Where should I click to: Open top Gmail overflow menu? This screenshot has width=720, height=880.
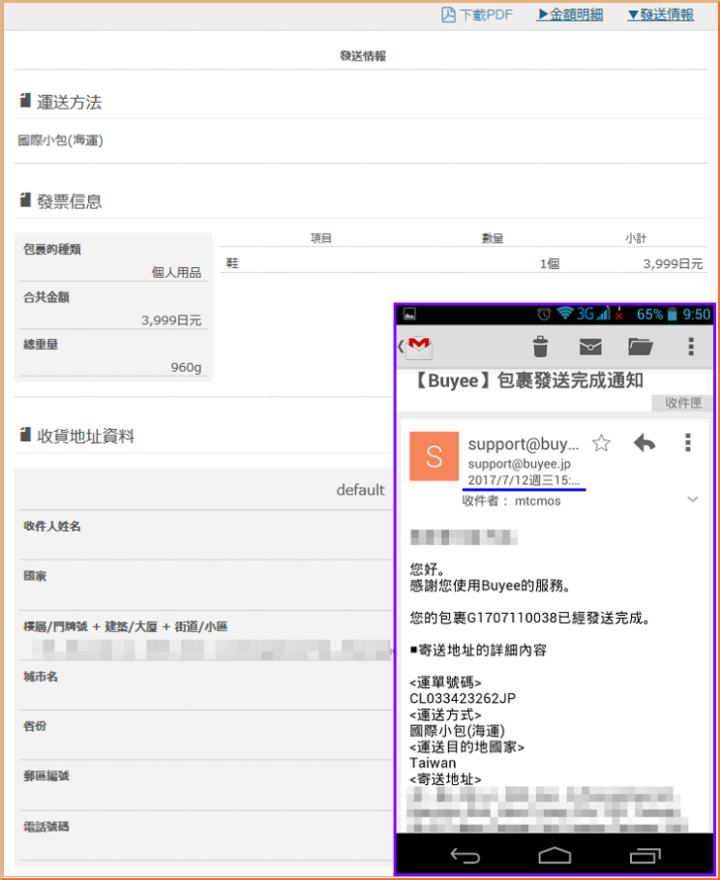point(690,346)
